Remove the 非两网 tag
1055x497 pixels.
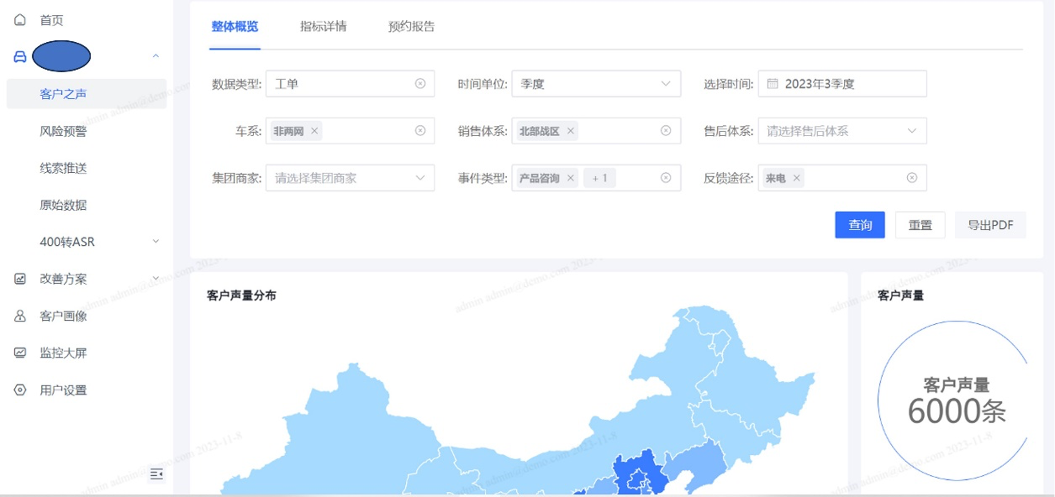click(314, 131)
